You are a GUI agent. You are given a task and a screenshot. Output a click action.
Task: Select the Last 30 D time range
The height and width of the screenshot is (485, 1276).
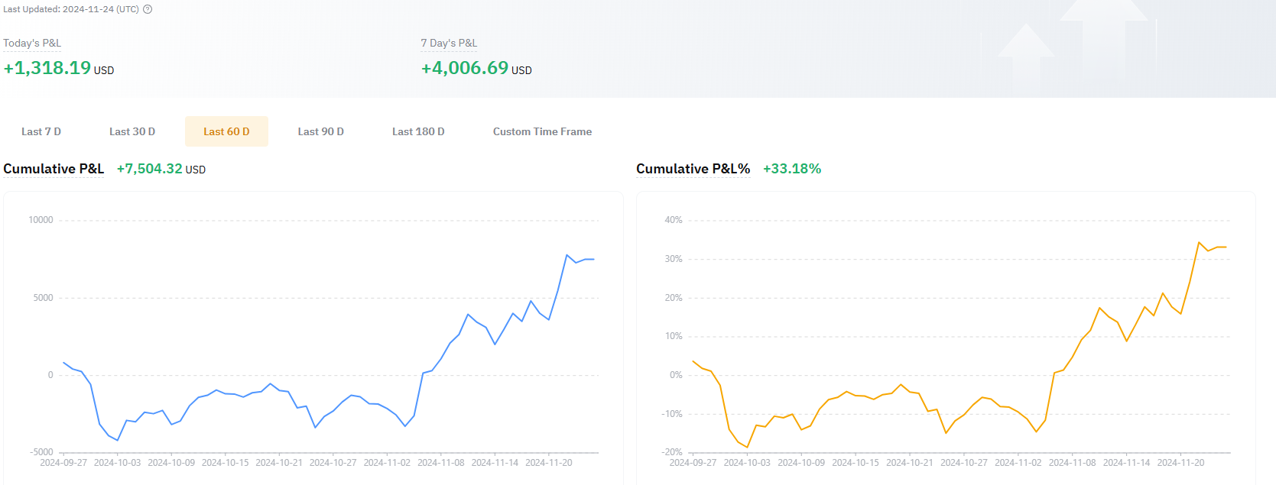[132, 131]
